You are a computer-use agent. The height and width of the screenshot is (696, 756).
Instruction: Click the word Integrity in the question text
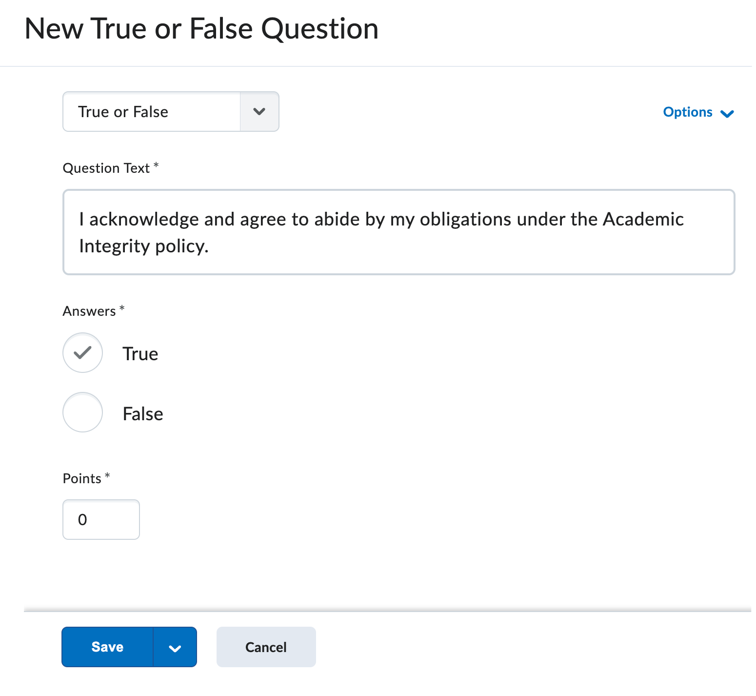point(114,246)
